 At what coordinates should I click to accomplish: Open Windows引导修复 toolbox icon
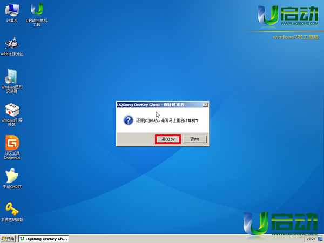pos(12,114)
